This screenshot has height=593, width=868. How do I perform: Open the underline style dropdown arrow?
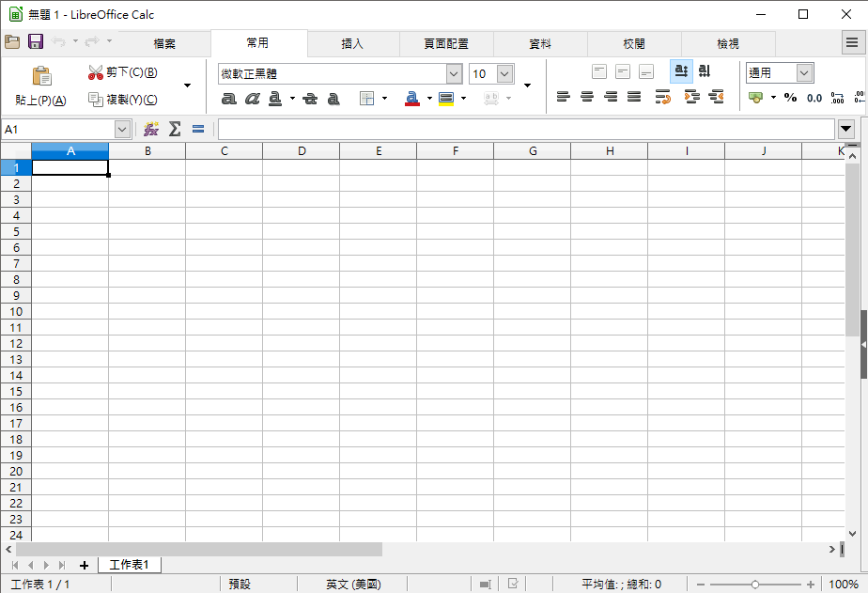[292, 99]
